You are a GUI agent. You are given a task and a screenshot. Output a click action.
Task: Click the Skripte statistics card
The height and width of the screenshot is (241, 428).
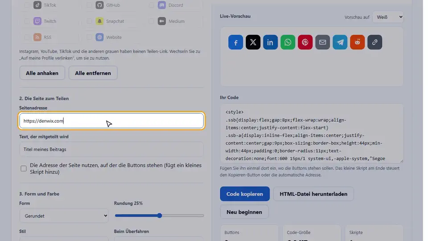pos(374,233)
